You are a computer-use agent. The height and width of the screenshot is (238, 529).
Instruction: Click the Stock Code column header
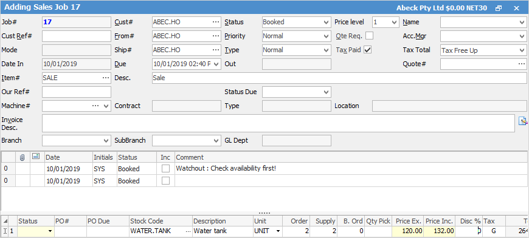point(161,221)
